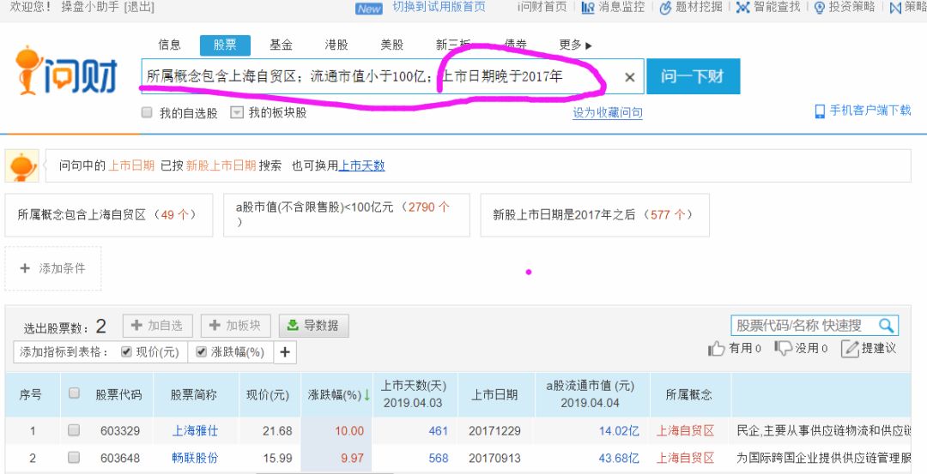Image resolution: width=927 pixels, height=474 pixels.
Task: Click the 20170913 listing date cell
Action: point(495,458)
